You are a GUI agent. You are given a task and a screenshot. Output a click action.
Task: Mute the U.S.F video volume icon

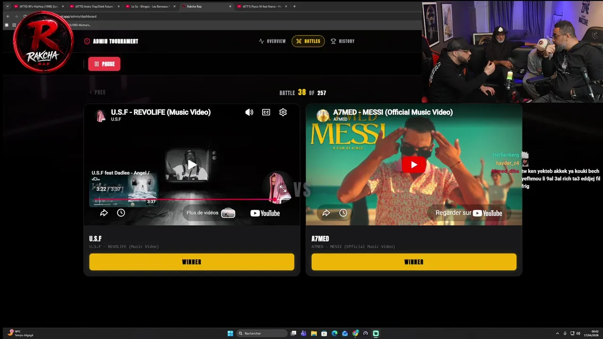tap(249, 112)
